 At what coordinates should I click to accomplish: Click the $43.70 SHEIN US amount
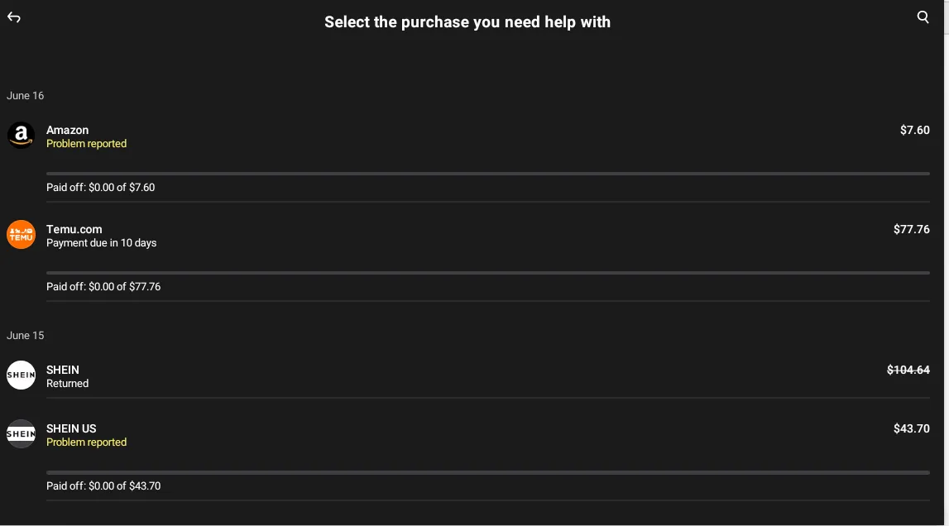click(911, 428)
